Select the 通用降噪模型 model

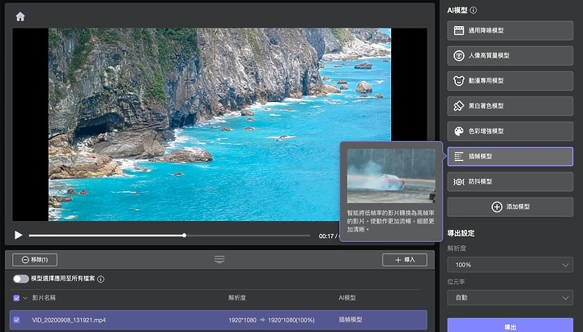(x=510, y=31)
